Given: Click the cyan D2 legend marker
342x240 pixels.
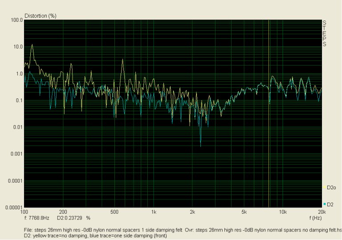Looking at the screenshot, I should tap(325, 204).
